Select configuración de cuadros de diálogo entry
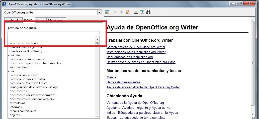The image size is (259, 119). point(34,87)
